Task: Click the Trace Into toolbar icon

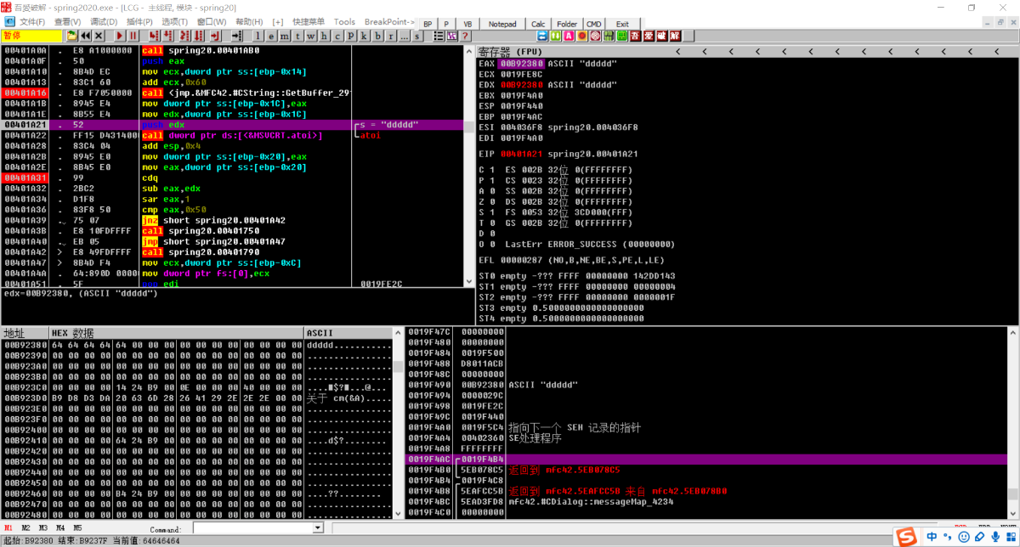Action: (x=184, y=36)
